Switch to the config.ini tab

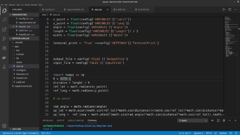[x=50, y=9]
